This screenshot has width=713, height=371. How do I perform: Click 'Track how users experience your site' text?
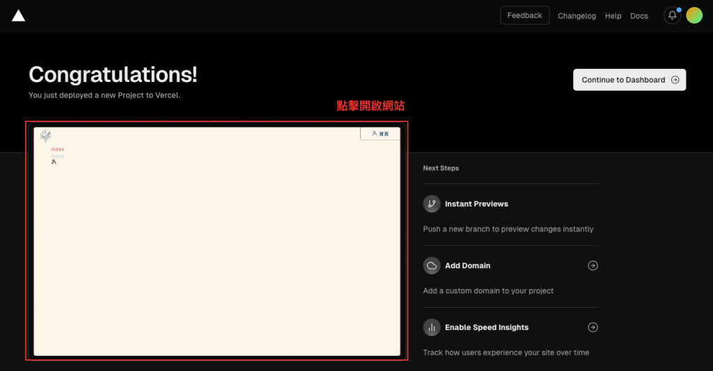pos(506,352)
